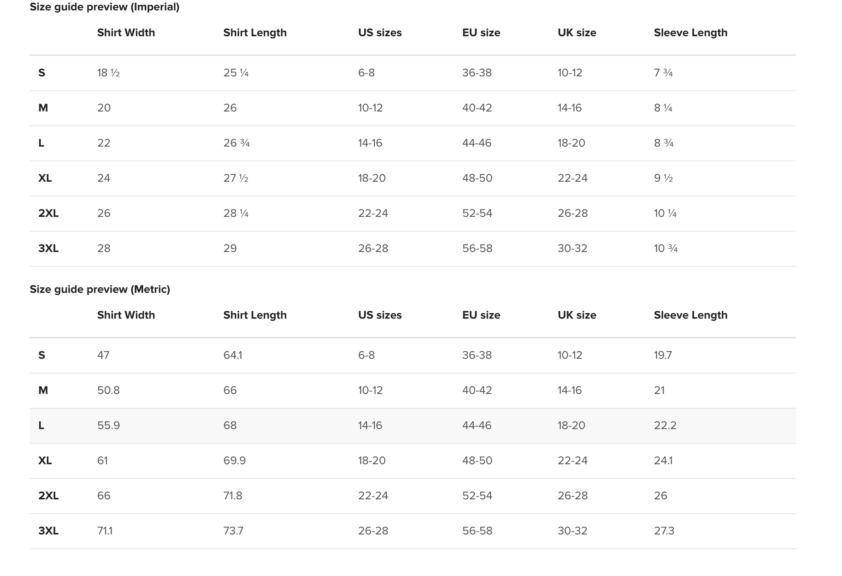The image size is (842, 576).
Task: Select the 18 ½ shirt width cell
Action: click(x=108, y=73)
